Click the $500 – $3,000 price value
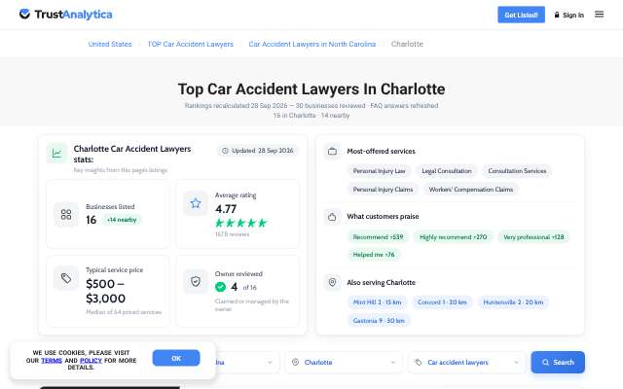 106,291
